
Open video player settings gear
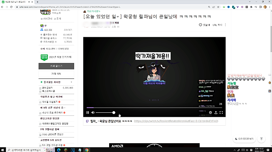click(210, 112)
